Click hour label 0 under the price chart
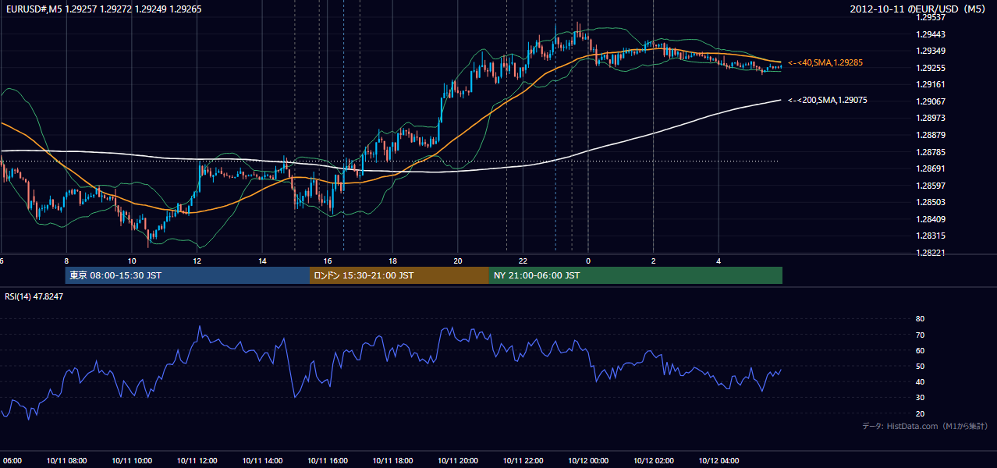 coord(588,261)
